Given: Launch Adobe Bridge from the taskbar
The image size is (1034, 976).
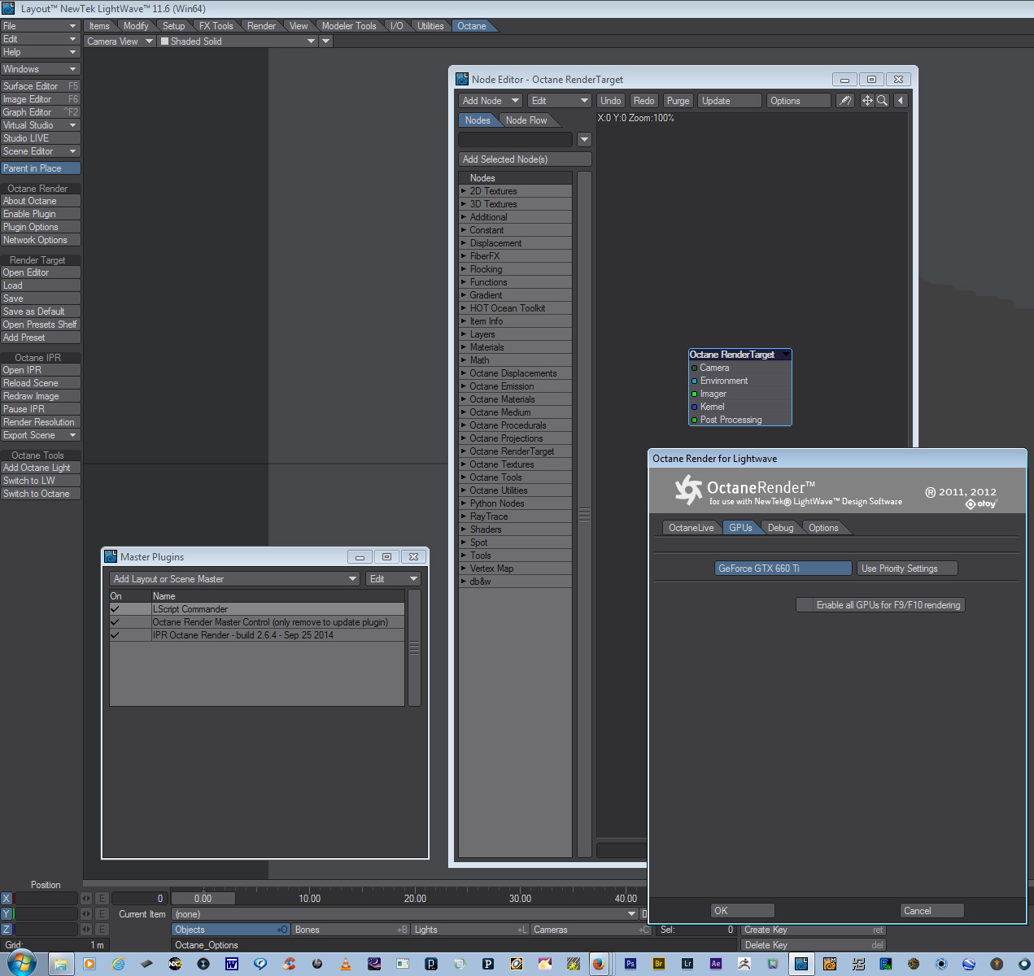Looking at the screenshot, I should click(x=659, y=964).
